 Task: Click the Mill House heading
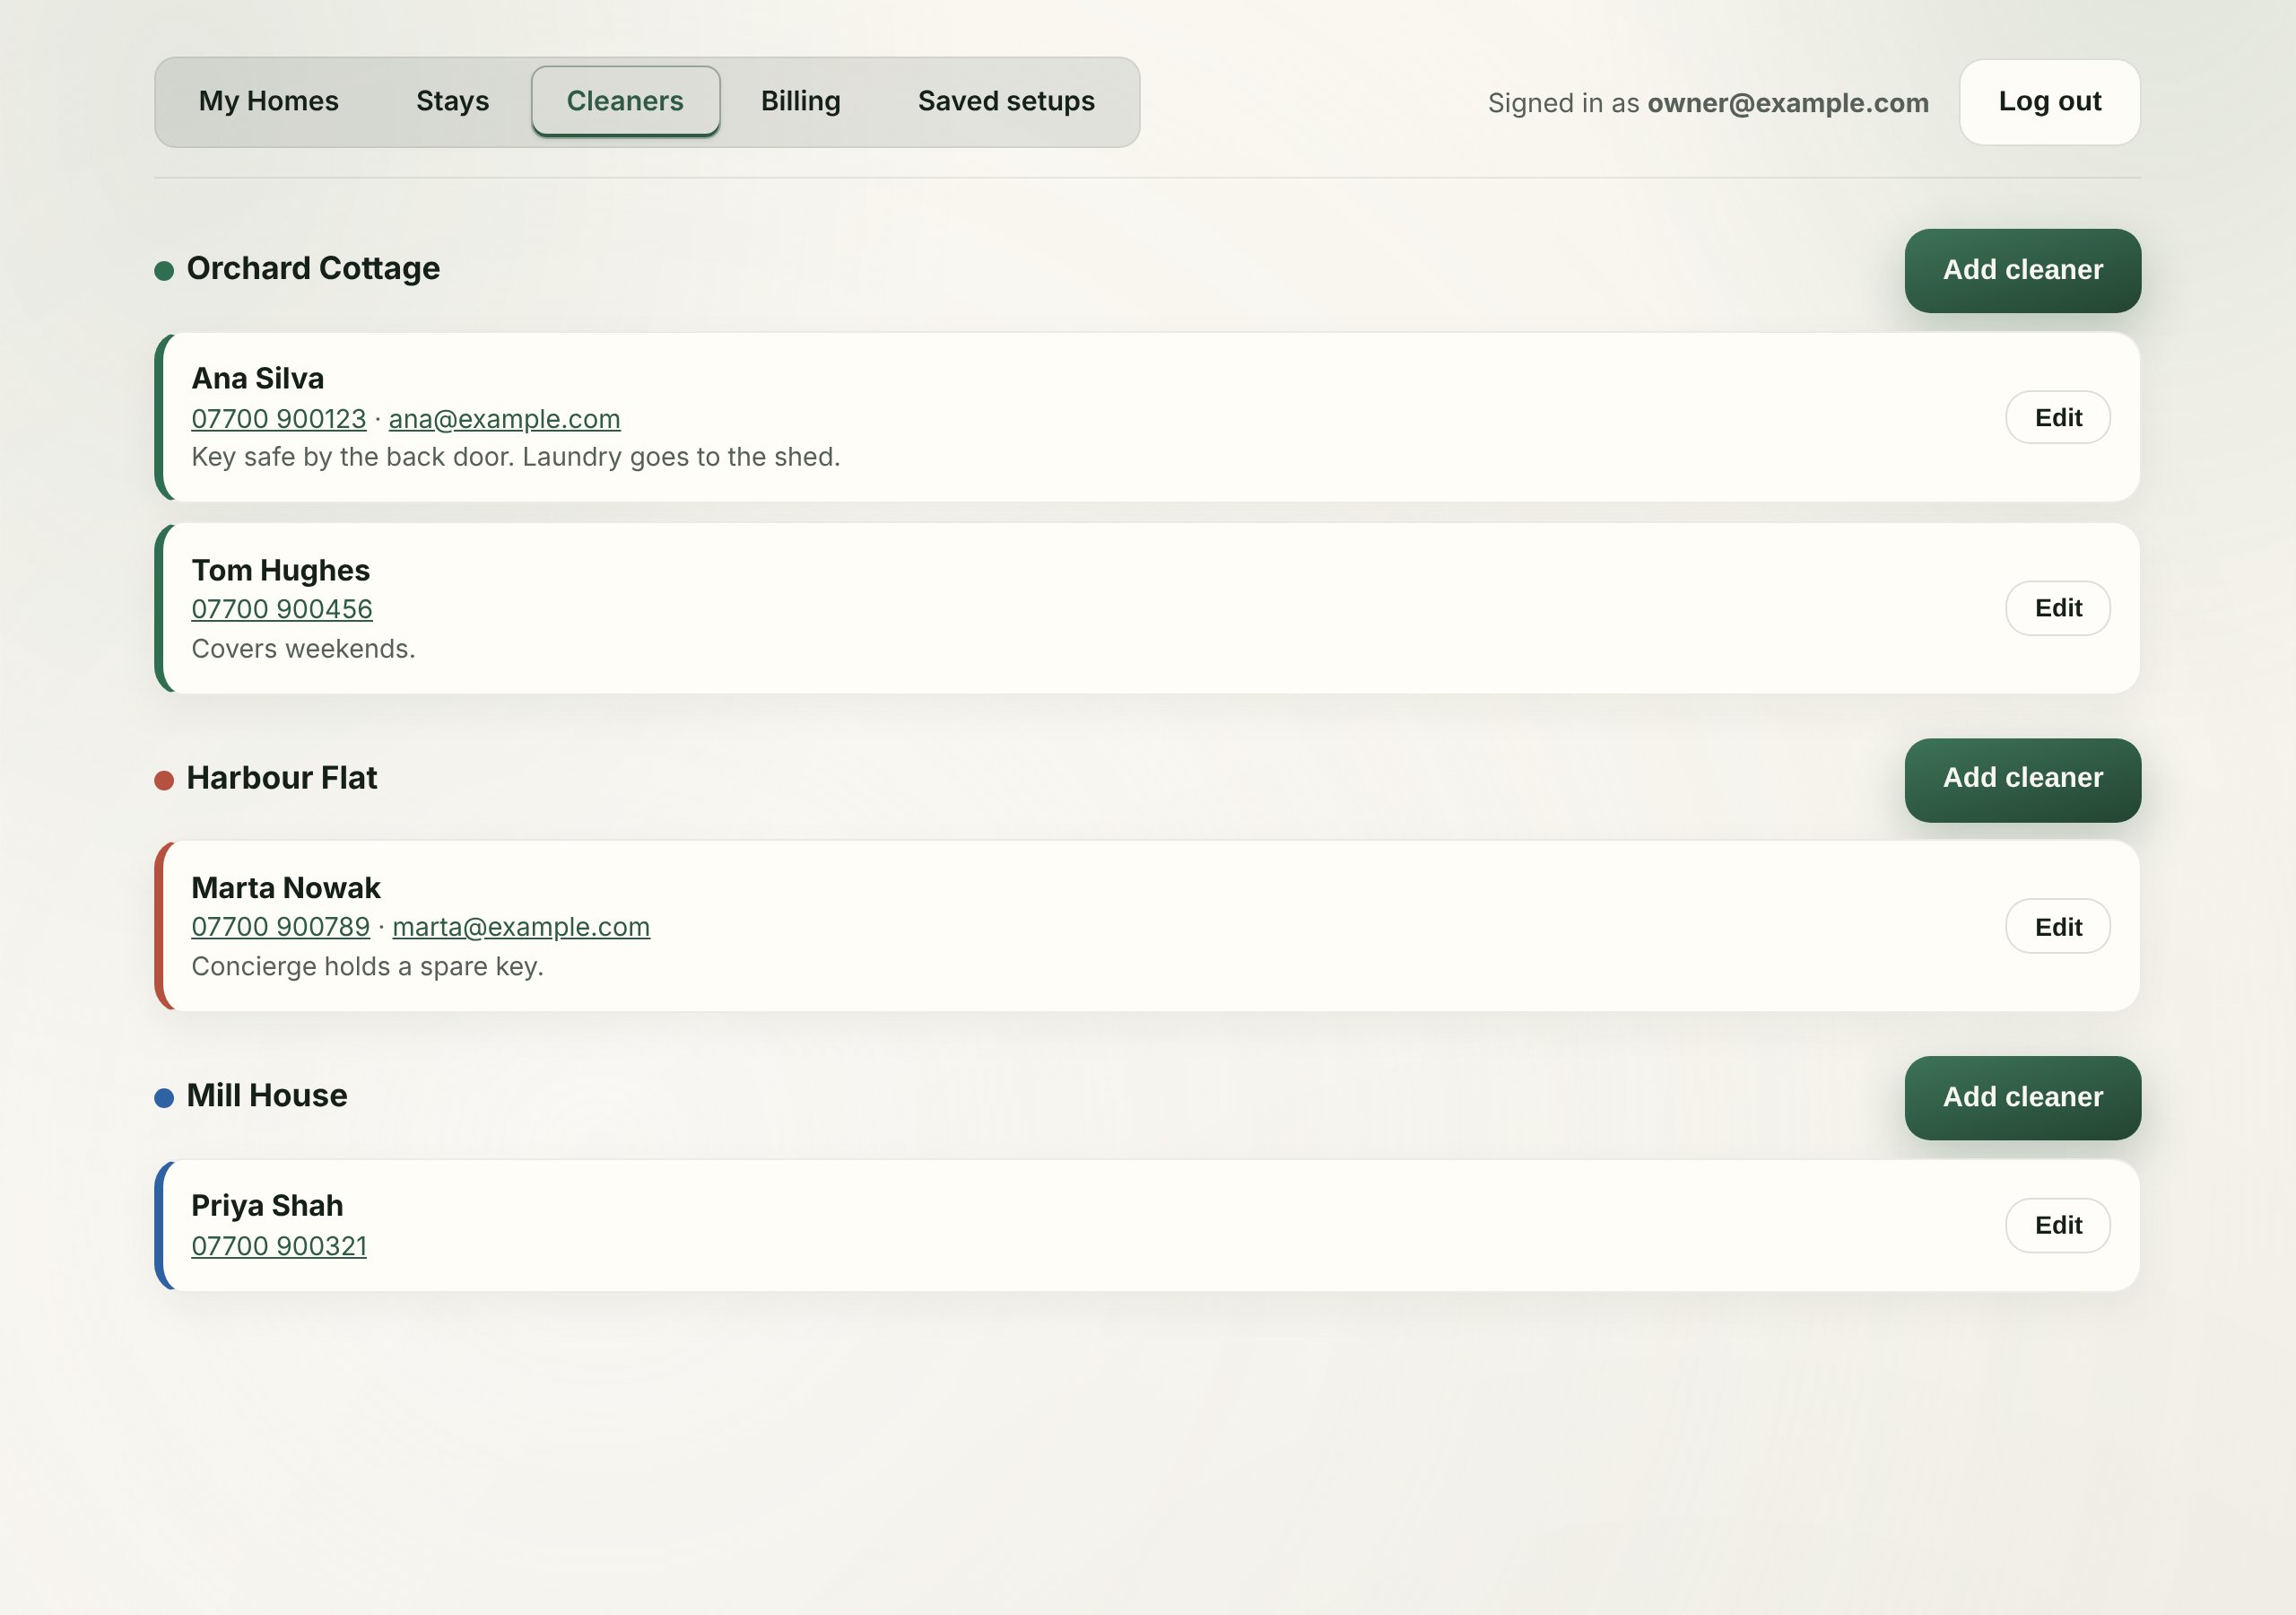(267, 1096)
